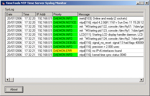Click IP 192.168.0.5 in the kernel time sync row
Screen dimensions: 150x96
tap(44, 55)
